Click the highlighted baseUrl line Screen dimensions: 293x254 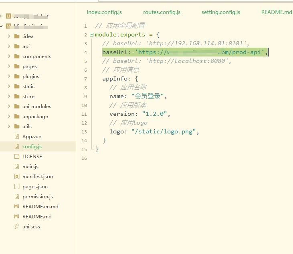185,52
